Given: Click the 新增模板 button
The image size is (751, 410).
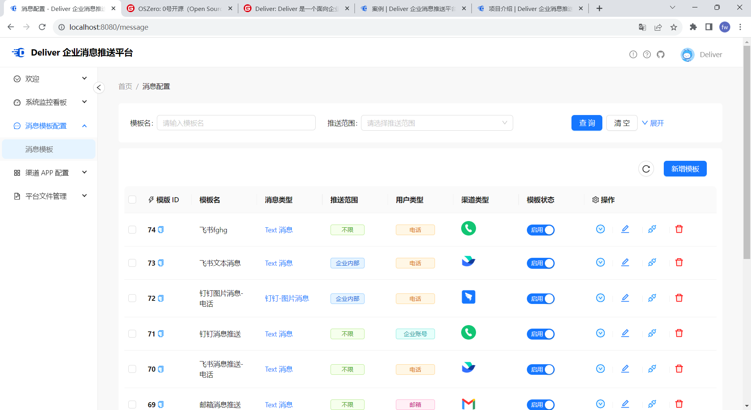Looking at the screenshot, I should click(x=685, y=169).
